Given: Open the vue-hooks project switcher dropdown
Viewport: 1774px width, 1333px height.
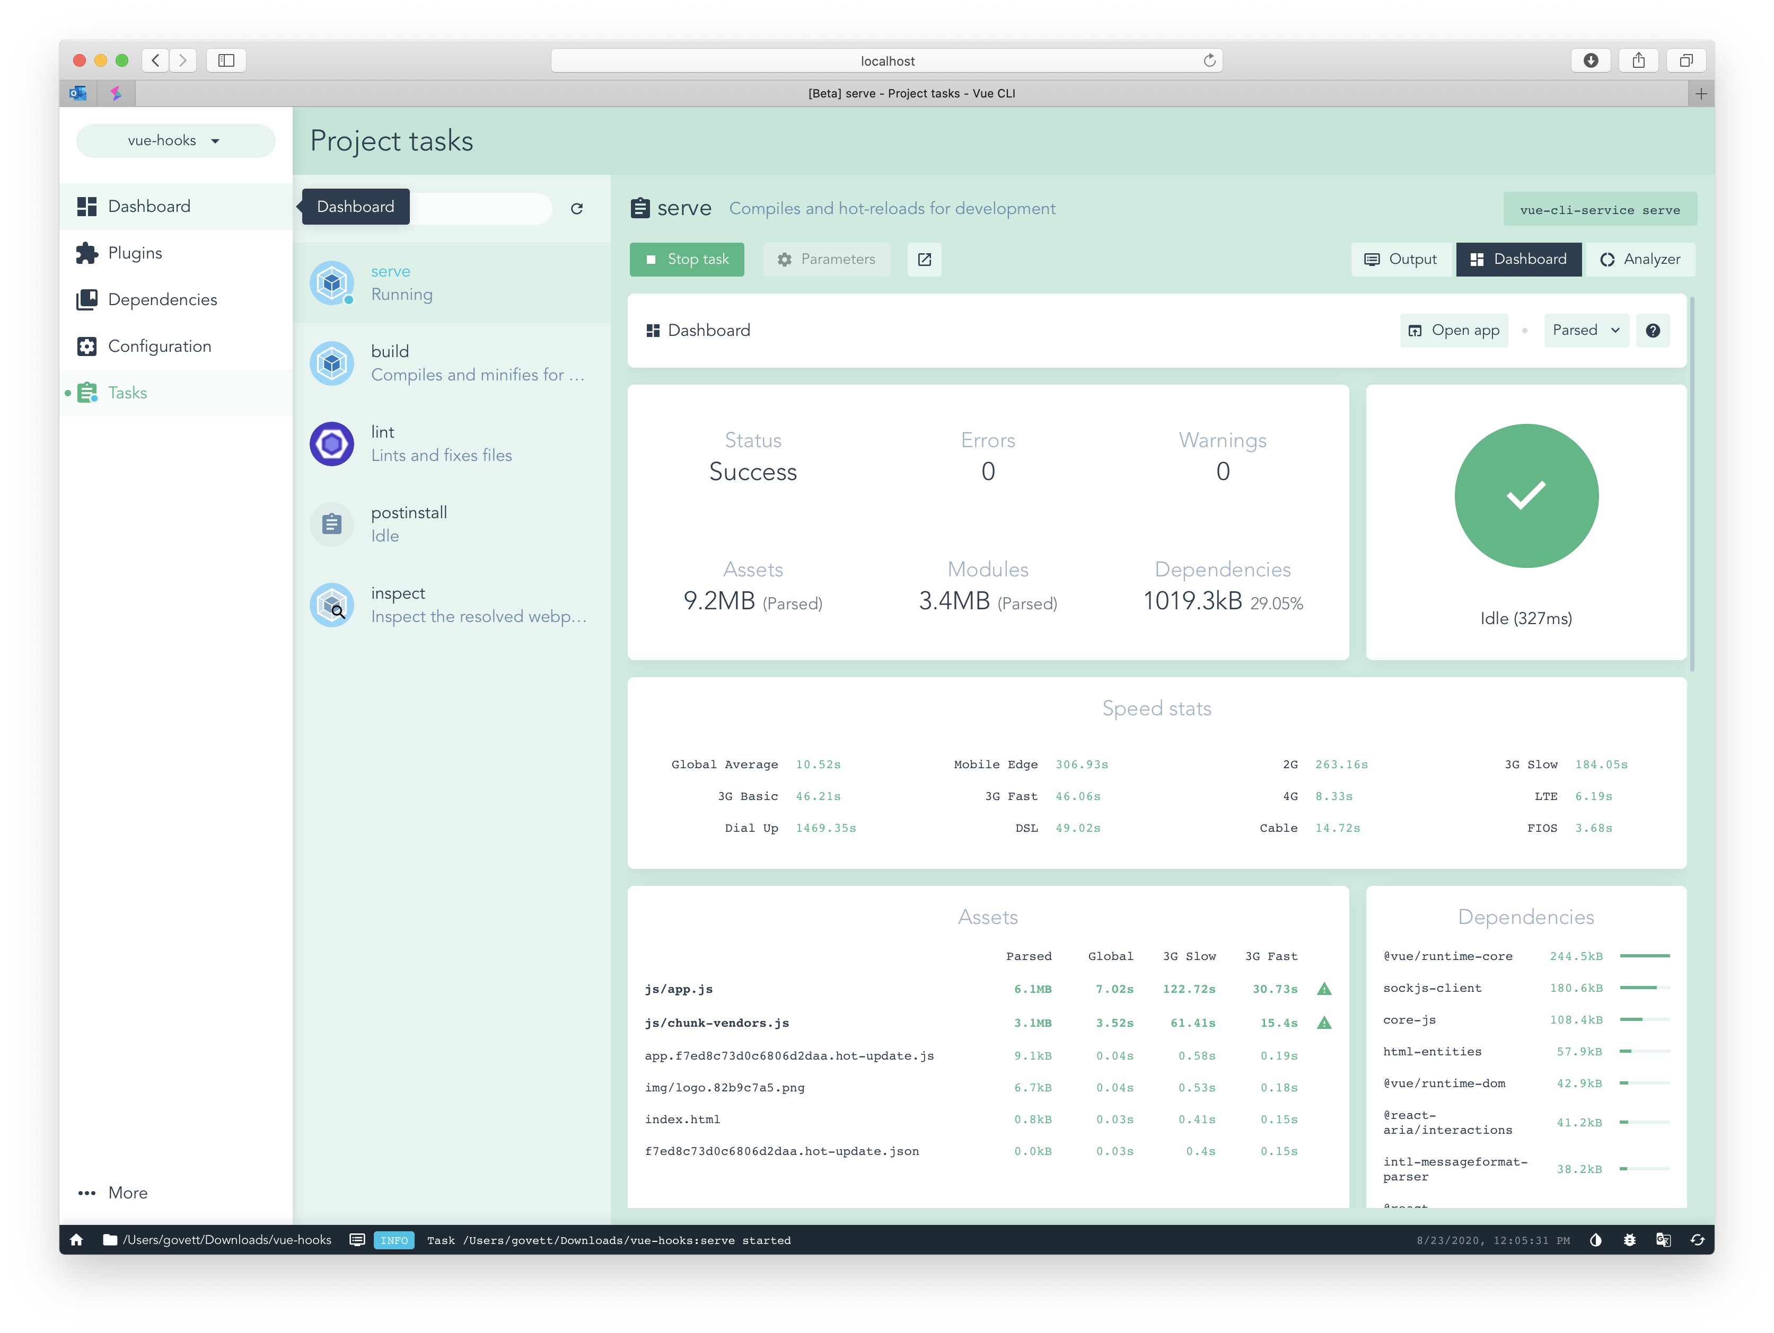Looking at the screenshot, I should (175, 140).
